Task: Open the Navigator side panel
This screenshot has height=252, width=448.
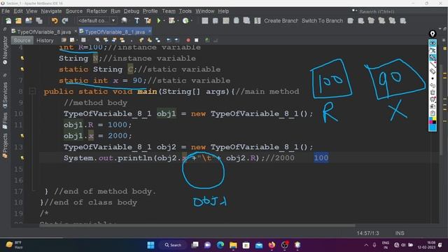Action: click(x=5, y=50)
